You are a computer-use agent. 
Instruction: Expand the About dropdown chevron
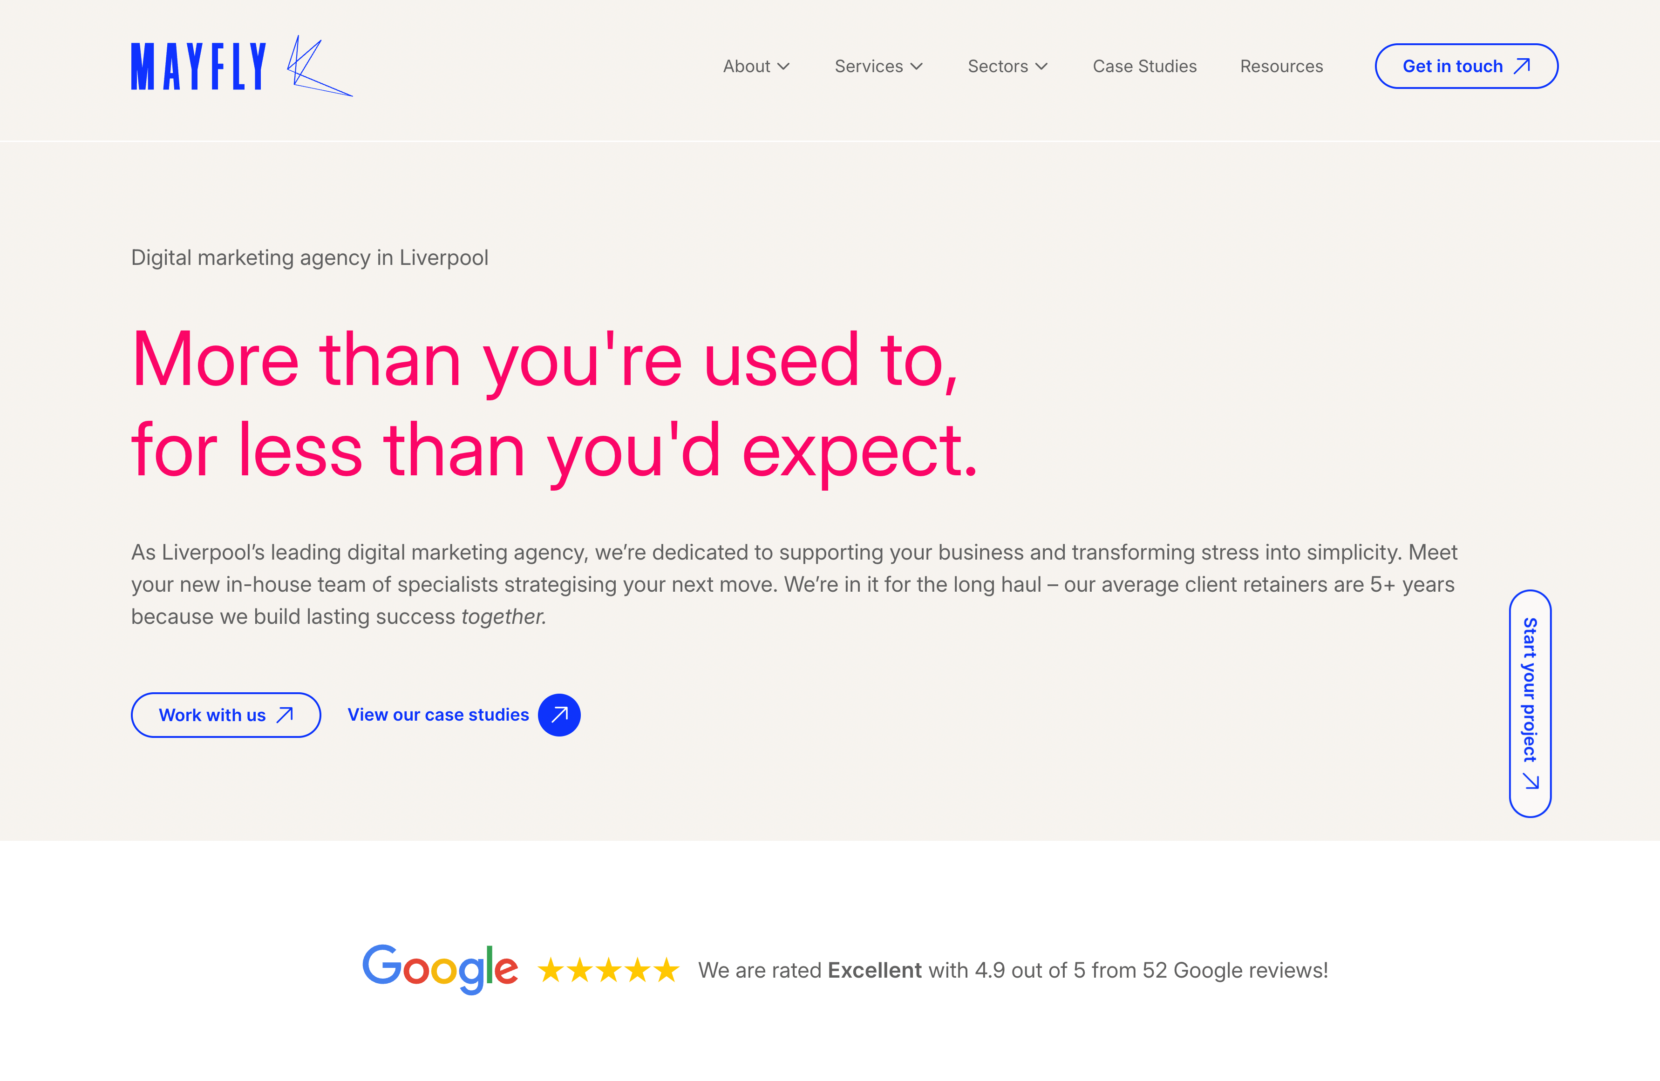[x=783, y=66]
